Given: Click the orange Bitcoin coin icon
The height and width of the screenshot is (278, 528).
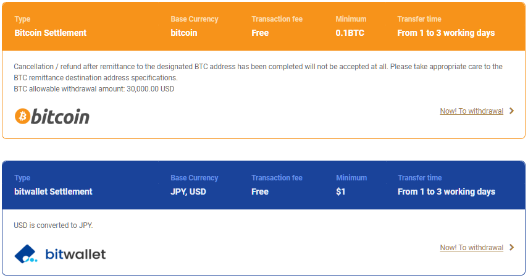Looking at the screenshot, I should [22, 116].
